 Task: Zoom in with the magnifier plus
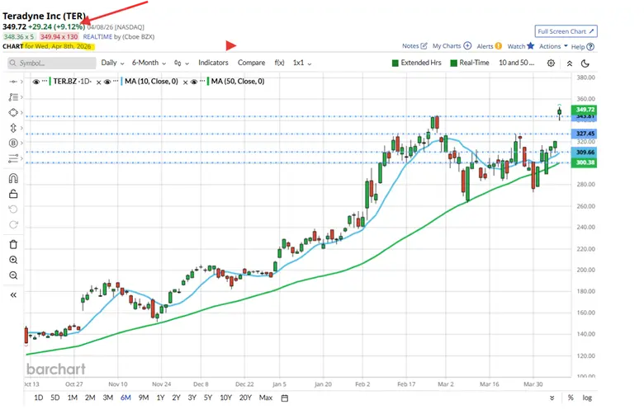13,260
